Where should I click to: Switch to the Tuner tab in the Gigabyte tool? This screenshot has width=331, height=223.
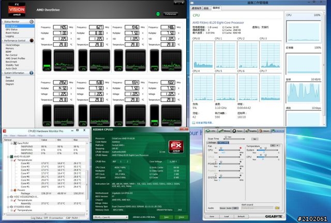pos(238,131)
